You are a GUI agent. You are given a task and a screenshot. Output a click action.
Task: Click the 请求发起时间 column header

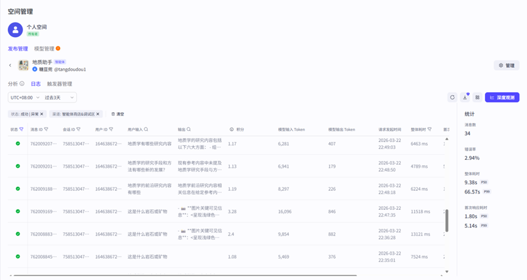coord(389,129)
